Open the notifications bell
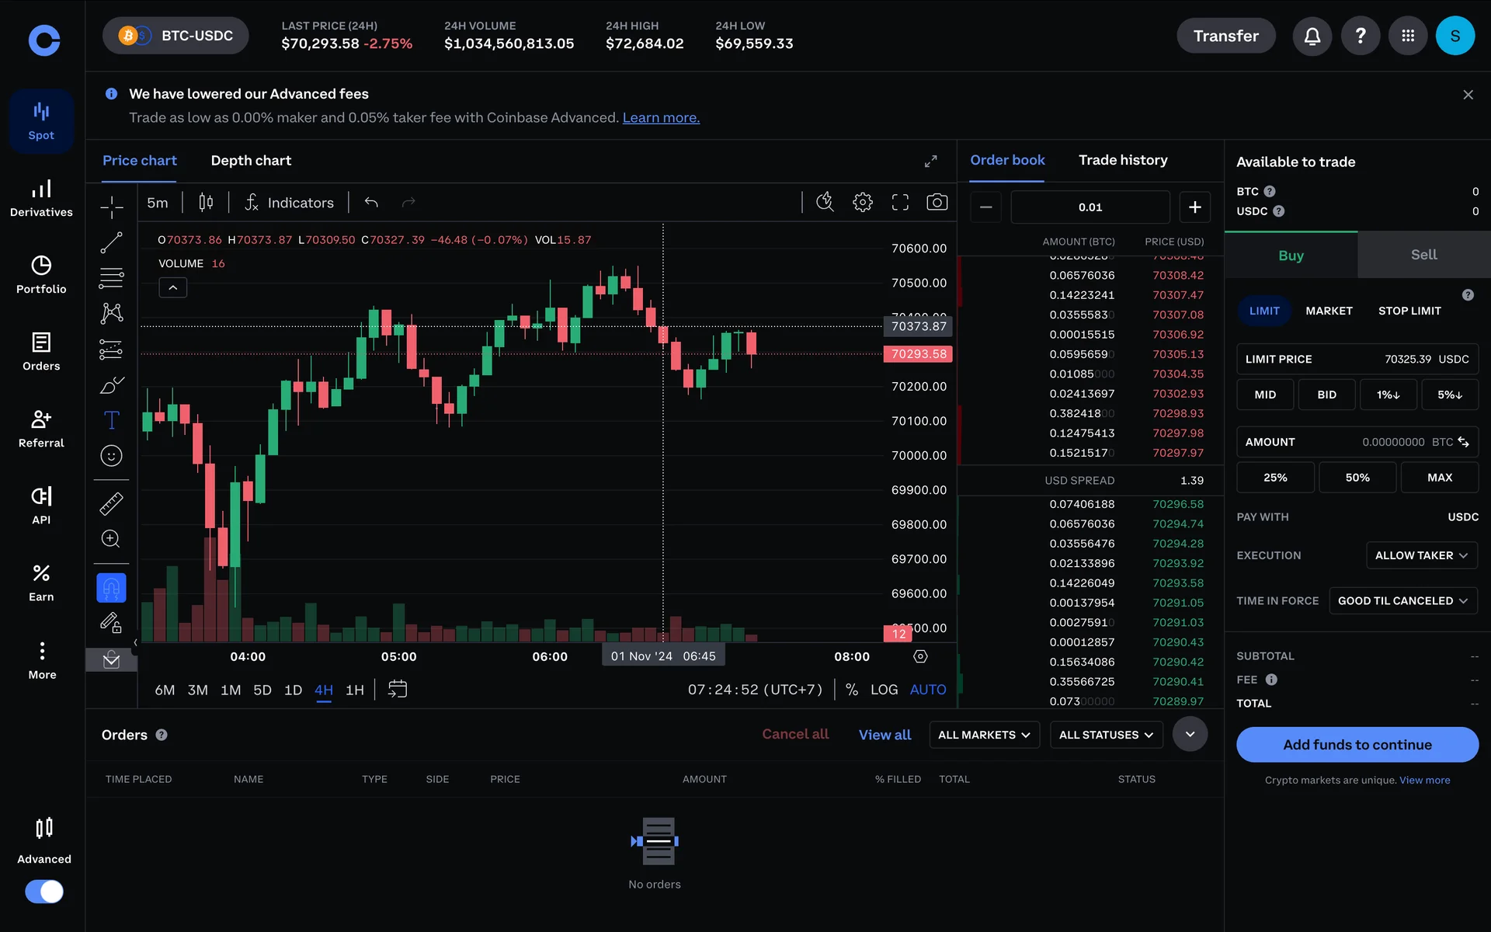 click(x=1312, y=36)
